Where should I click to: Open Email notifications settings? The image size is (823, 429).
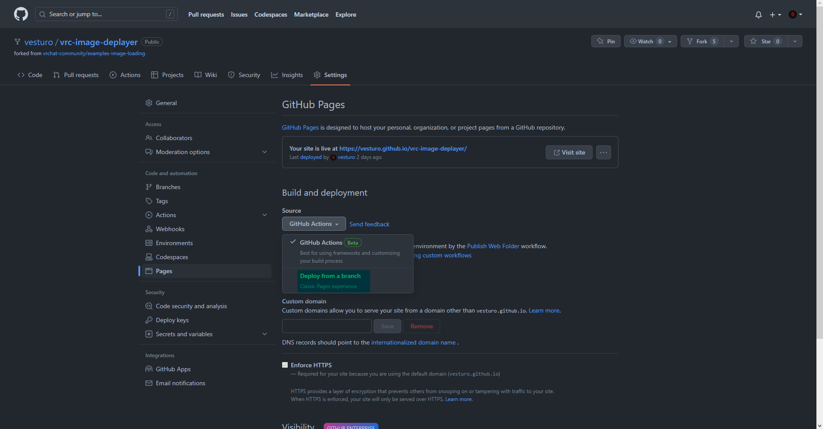click(207, 383)
